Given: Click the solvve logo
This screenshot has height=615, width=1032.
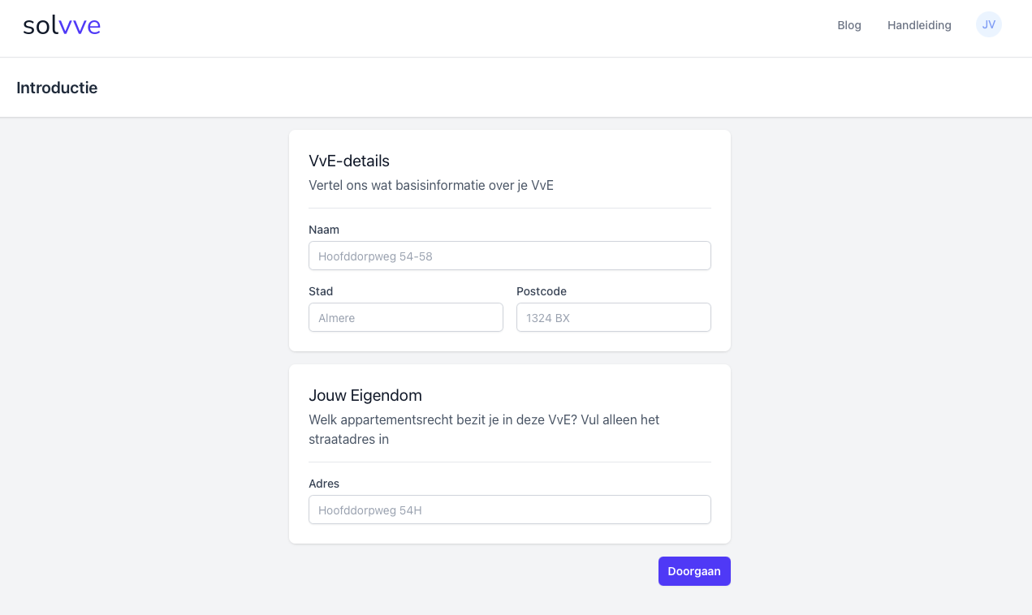Looking at the screenshot, I should (x=62, y=26).
